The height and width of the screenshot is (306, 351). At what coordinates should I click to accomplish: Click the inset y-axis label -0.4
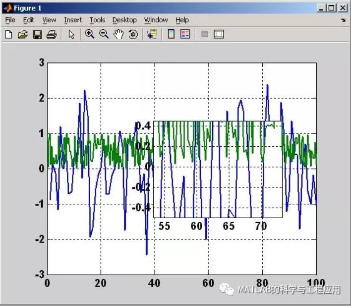[141, 208]
